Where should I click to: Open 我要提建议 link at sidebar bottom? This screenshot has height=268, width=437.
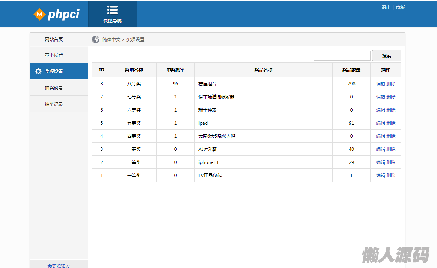pyautogui.click(x=59, y=266)
